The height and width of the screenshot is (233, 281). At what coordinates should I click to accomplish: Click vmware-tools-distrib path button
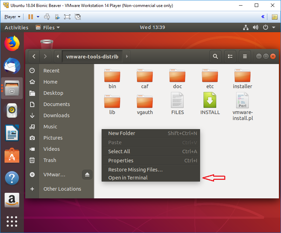point(92,57)
